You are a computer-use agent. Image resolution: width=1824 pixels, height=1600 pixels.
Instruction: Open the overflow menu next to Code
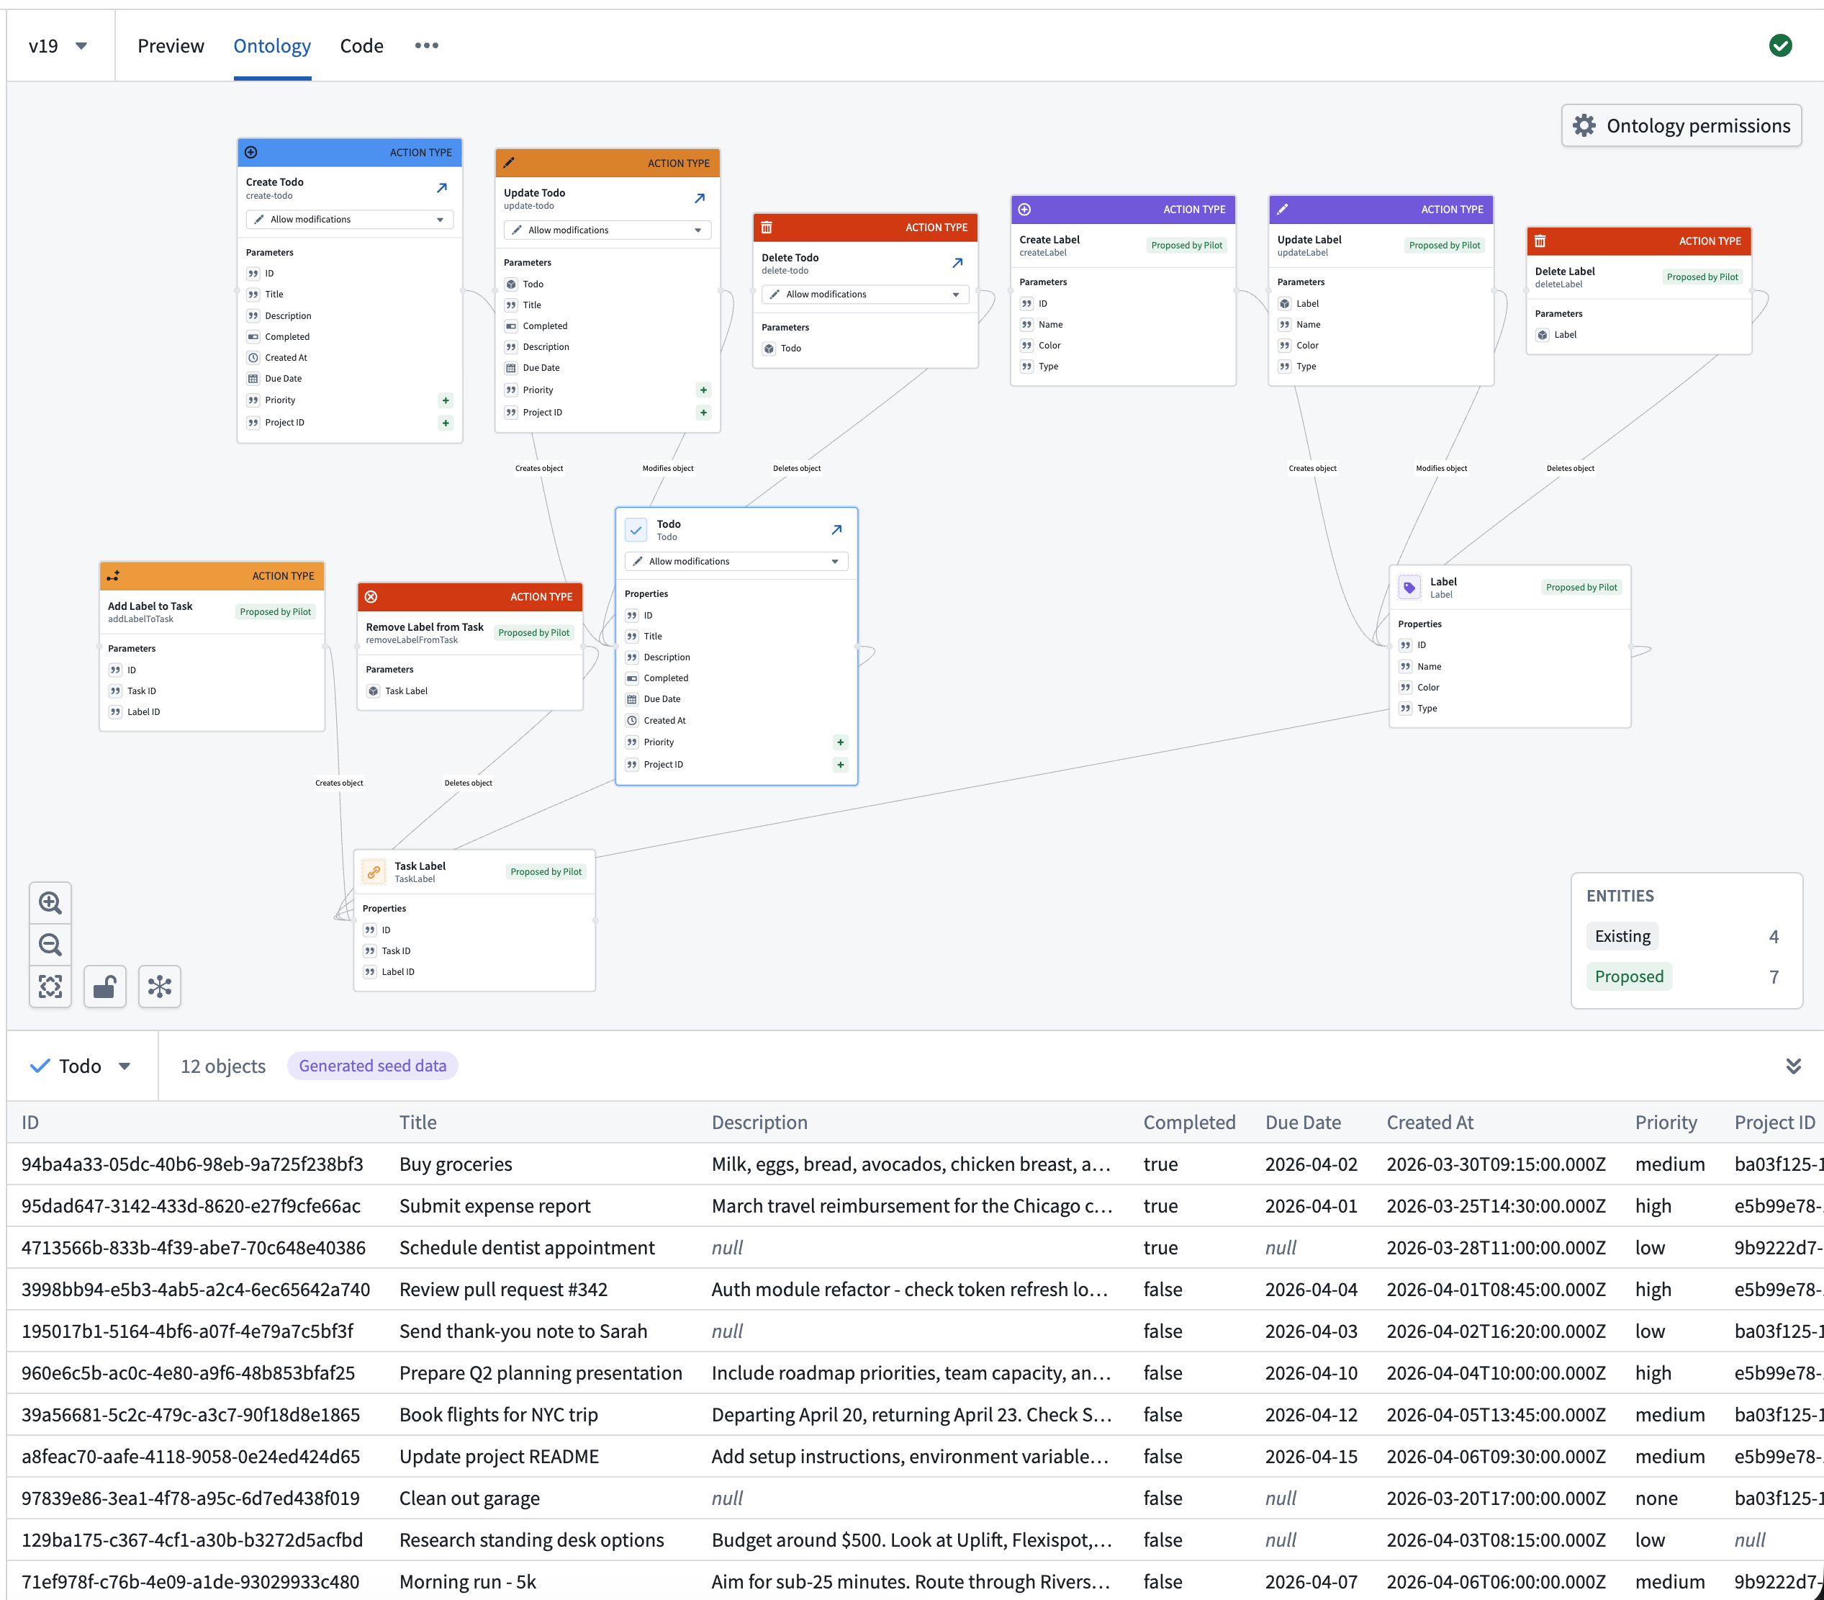tap(425, 45)
